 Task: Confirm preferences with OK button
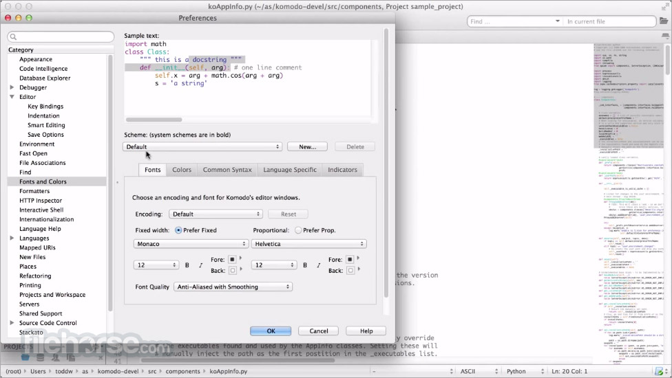pyautogui.click(x=271, y=331)
